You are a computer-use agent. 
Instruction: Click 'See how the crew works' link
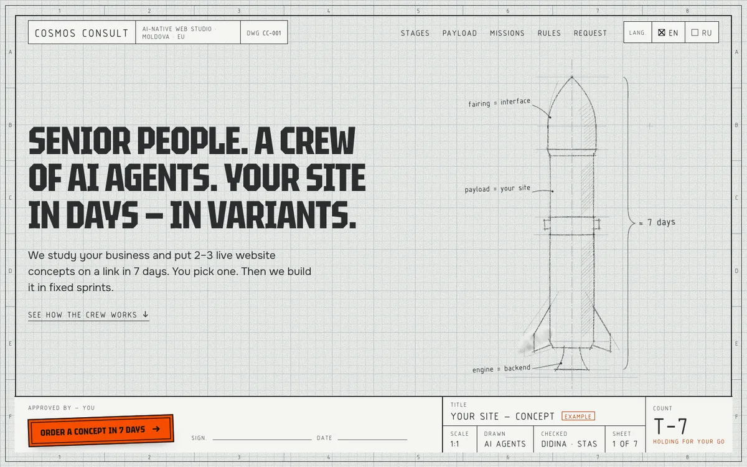tap(88, 315)
